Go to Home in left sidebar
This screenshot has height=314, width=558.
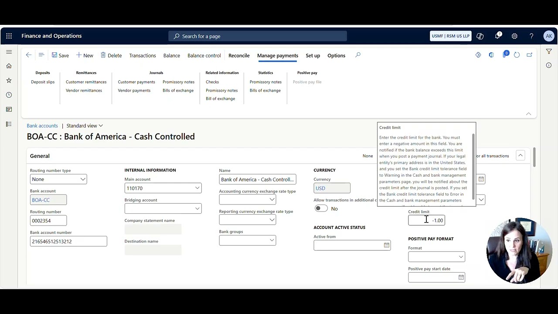9,66
